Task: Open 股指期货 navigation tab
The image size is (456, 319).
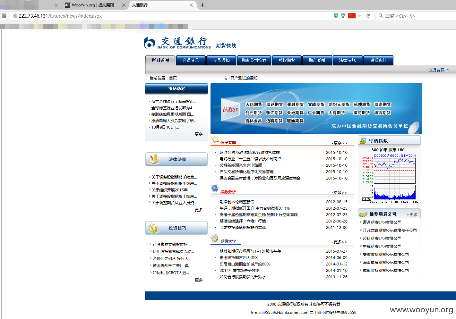Action: coord(287,60)
